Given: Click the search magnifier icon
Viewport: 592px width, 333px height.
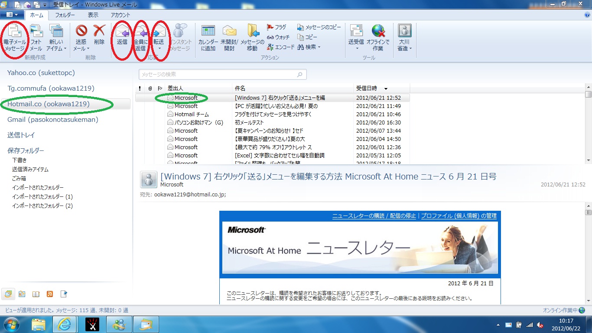Looking at the screenshot, I should coord(300,75).
